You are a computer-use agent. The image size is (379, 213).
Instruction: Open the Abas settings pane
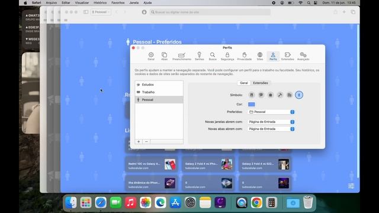pos(165,56)
